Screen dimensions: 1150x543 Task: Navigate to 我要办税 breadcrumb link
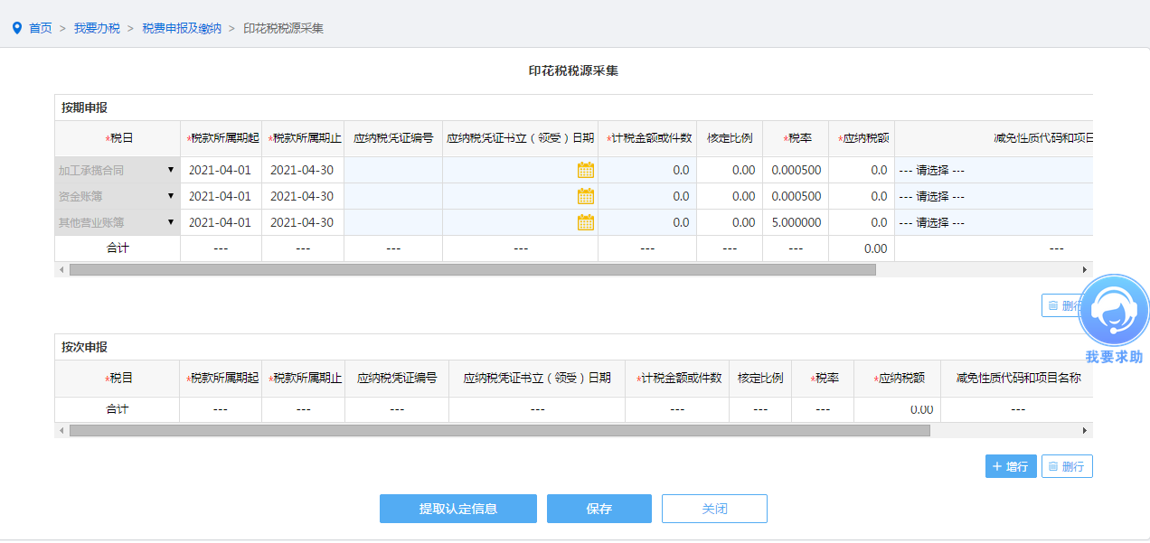(97, 28)
